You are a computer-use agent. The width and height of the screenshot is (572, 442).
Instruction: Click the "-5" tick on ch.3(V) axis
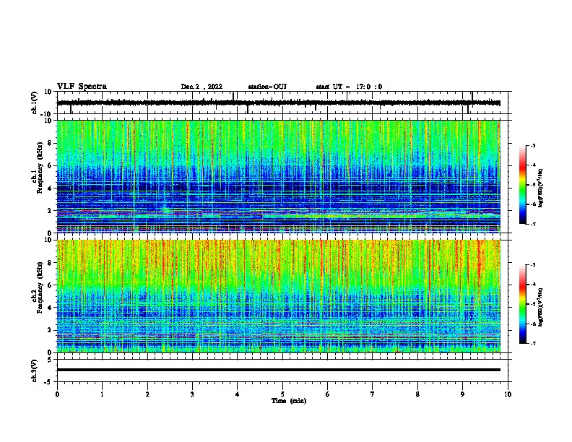(49, 382)
